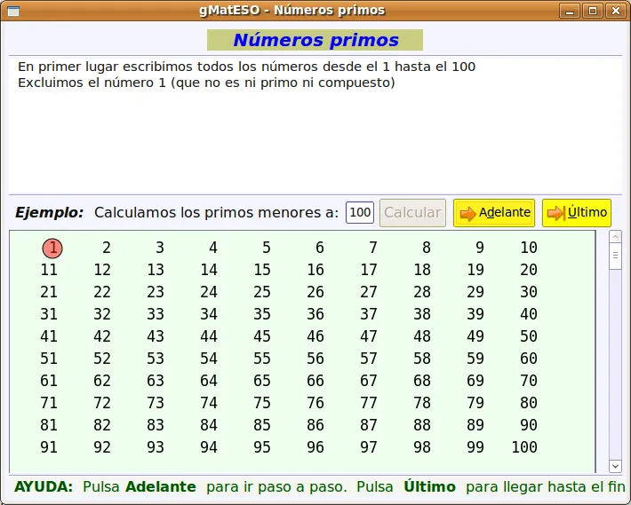Click number 47 in the grid
The height and width of the screenshot is (505, 631).
click(x=369, y=335)
